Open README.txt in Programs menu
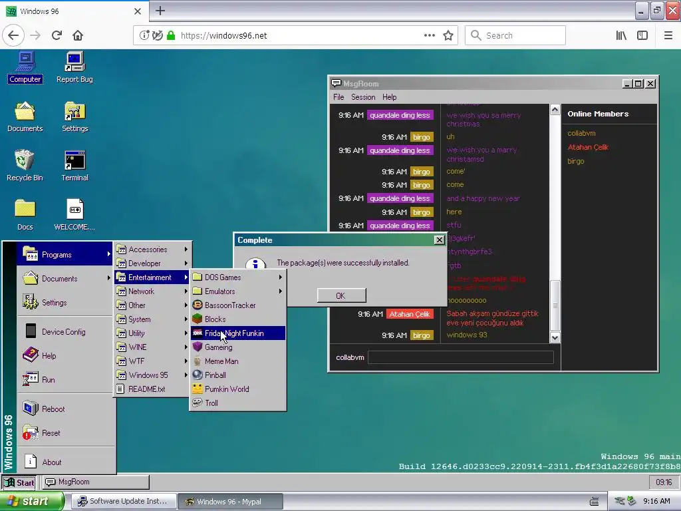 point(152,389)
